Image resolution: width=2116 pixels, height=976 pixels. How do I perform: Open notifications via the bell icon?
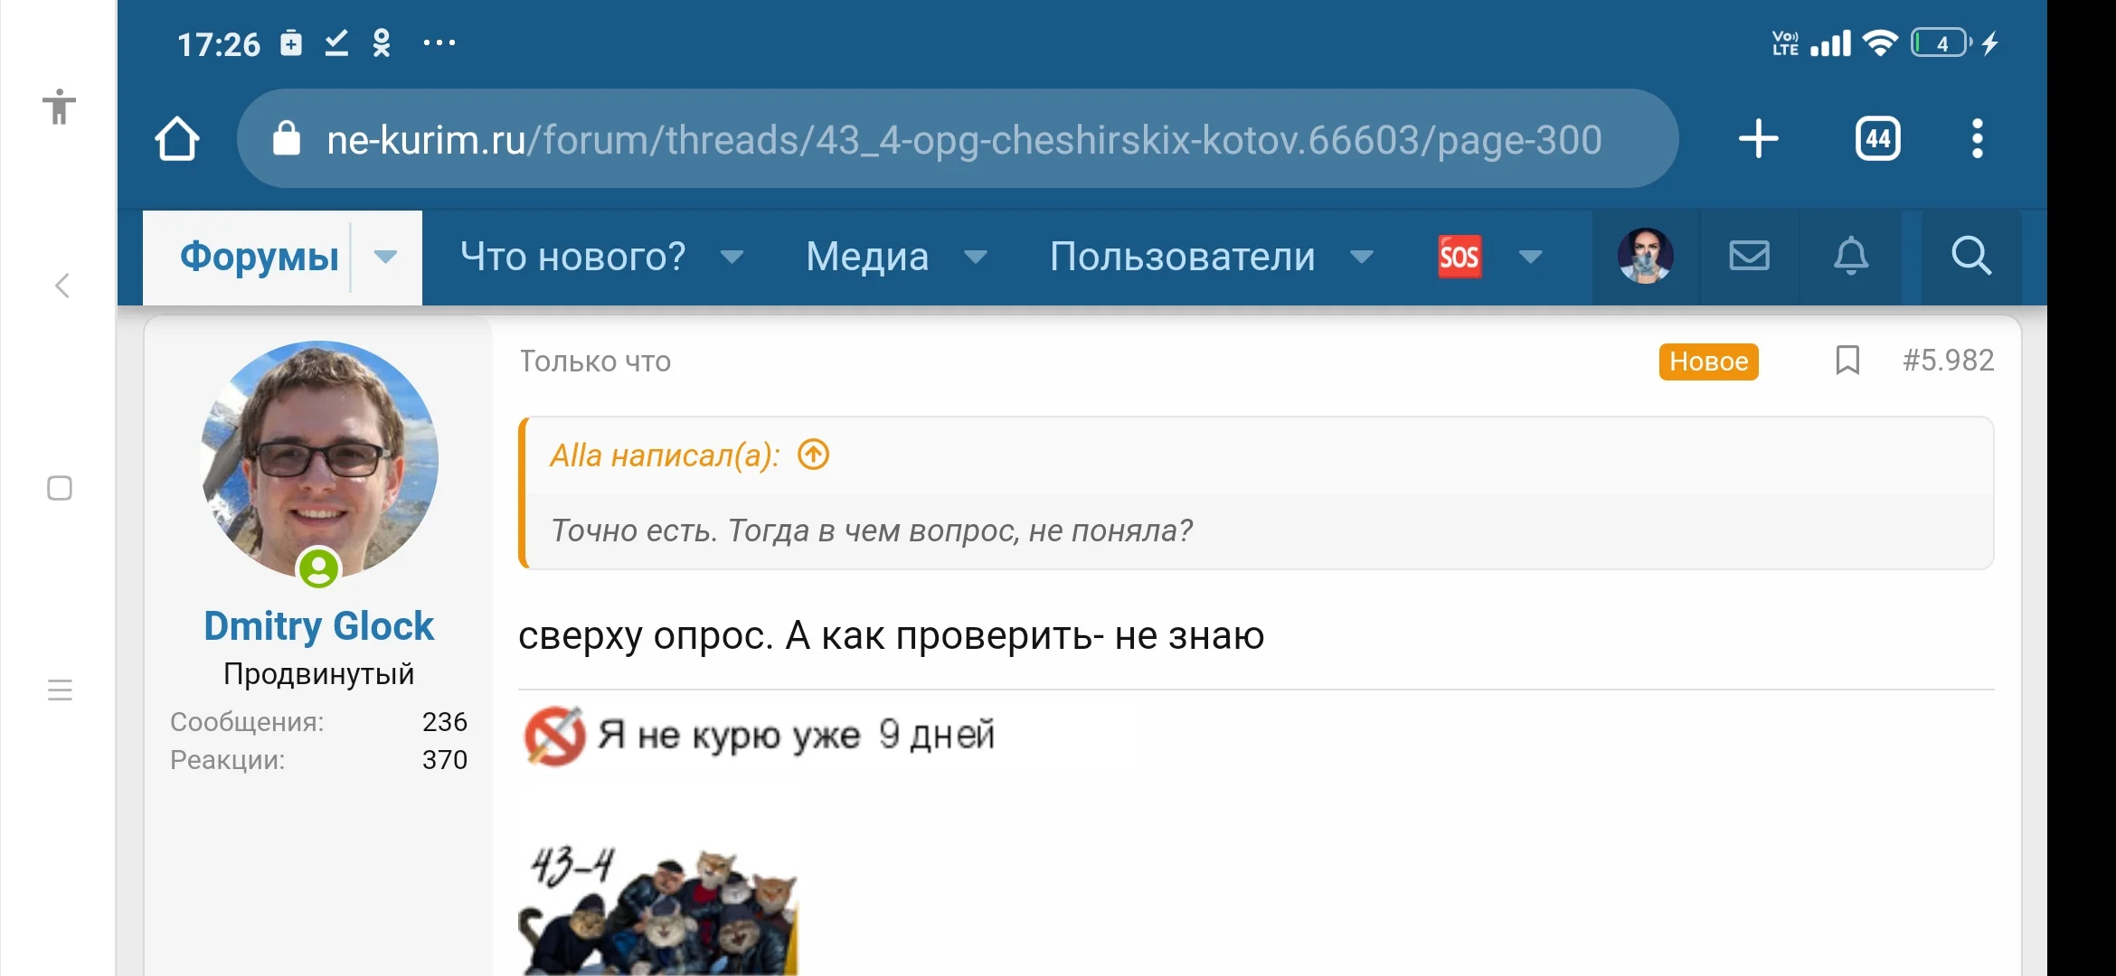[x=1851, y=257]
